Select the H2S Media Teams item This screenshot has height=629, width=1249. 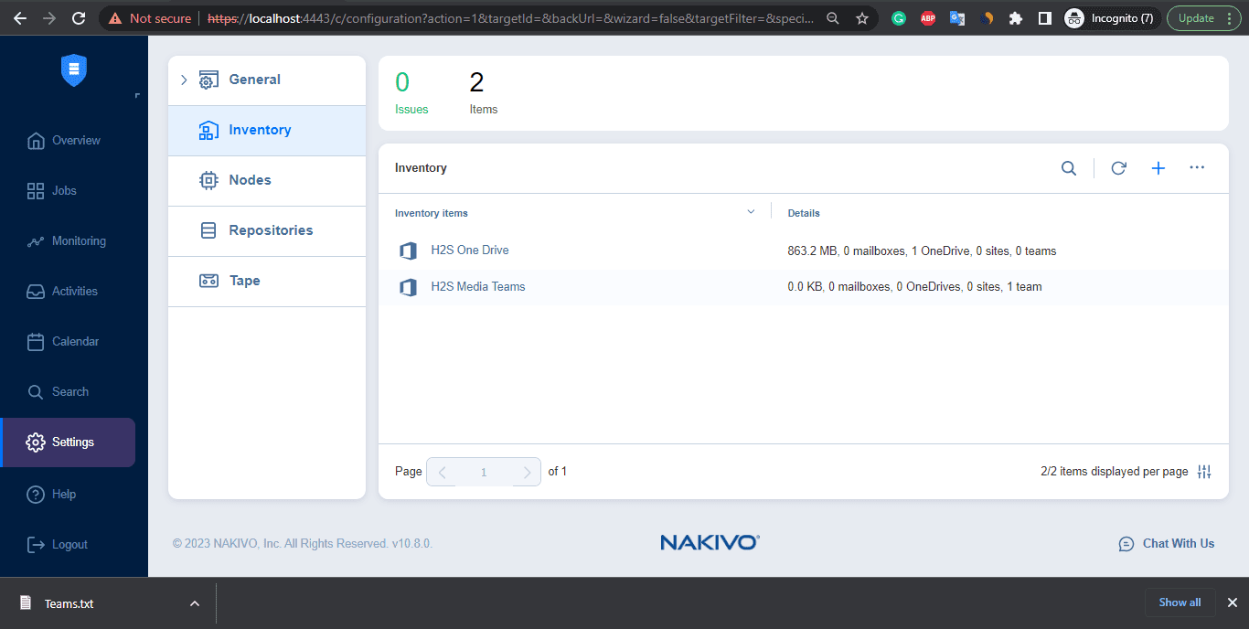pyautogui.click(x=478, y=287)
